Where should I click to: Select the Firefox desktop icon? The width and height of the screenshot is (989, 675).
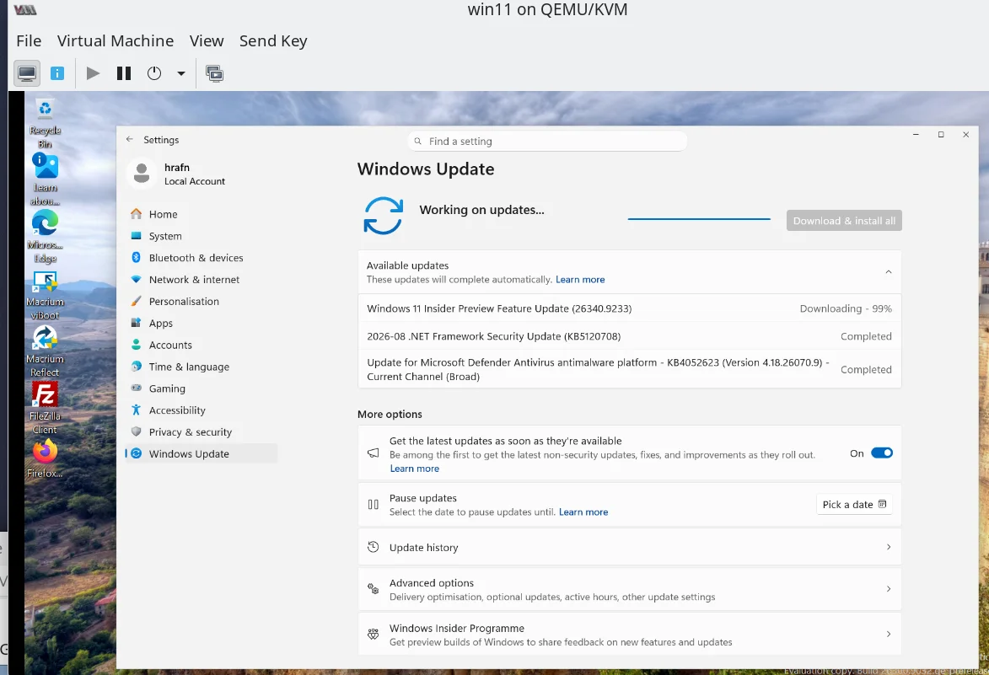(x=45, y=459)
